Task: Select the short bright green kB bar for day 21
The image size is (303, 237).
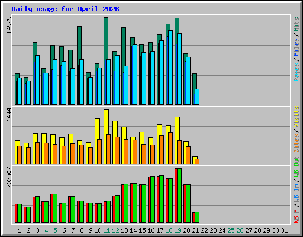Action: (197, 217)
